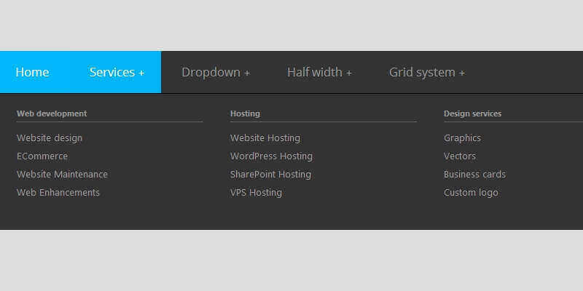The width and height of the screenshot is (583, 291).
Task: Expand the Dropdown menu
Action: pyautogui.click(x=216, y=72)
